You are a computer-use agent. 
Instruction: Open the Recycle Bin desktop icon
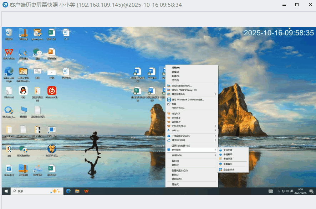(x=9, y=35)
